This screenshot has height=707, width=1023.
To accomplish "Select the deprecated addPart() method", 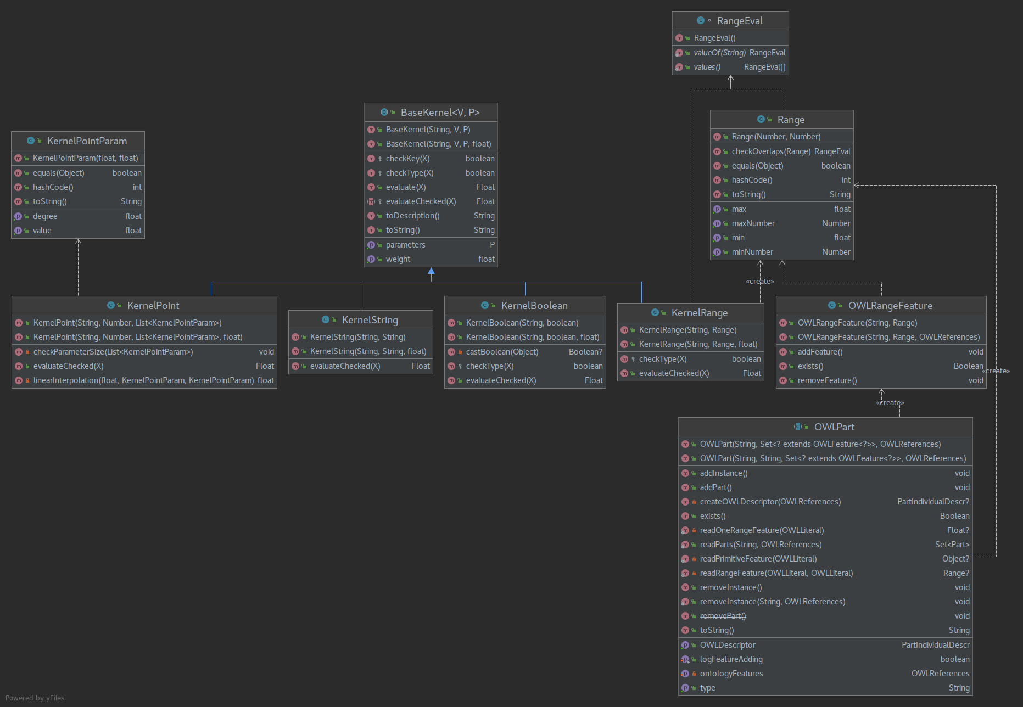I will click(x=715, y=487).
